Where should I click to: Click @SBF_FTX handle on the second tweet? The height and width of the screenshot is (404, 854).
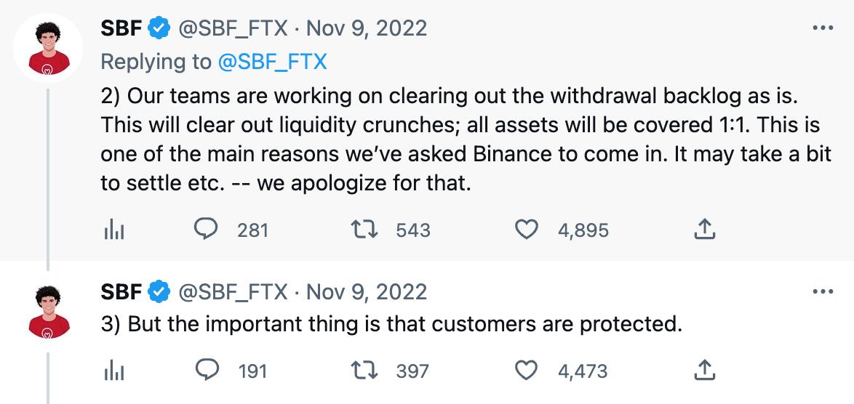pos(233,292)
